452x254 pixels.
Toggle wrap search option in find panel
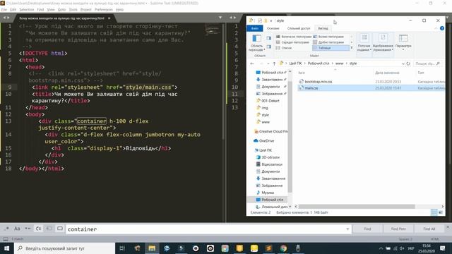[x=38, y=229]
